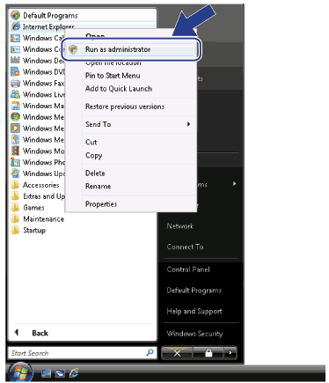Go Back to the main Start menu

pyautogui.click(x=32, y=333)
